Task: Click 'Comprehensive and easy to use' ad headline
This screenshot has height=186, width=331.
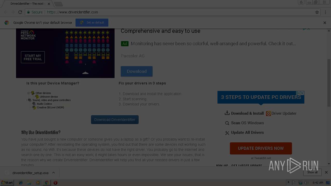Action: (x=160, y=31)
